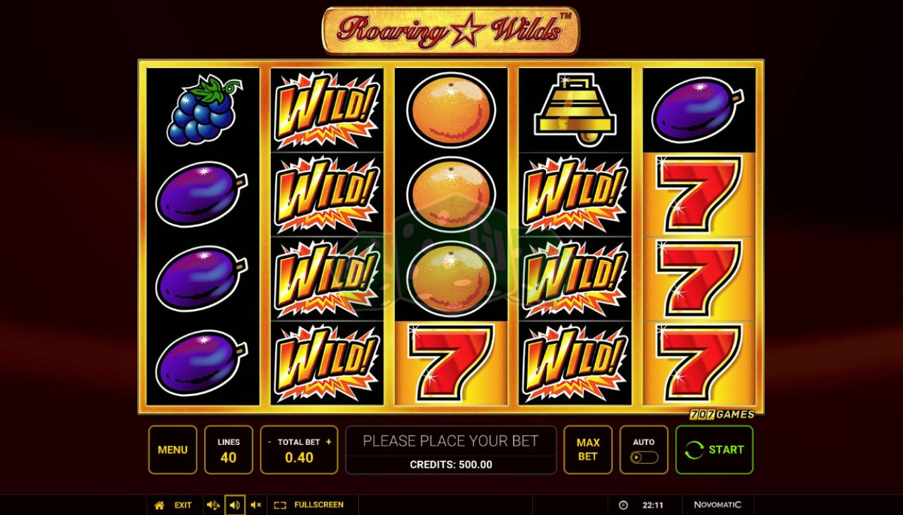This screenshot has height=515, width=903.
Task: Click the grapes symbol on first reel
Action: [204, 110]
